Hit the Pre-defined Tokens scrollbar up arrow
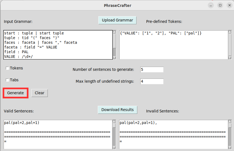234x151 pixels. (x=230, y=32)
